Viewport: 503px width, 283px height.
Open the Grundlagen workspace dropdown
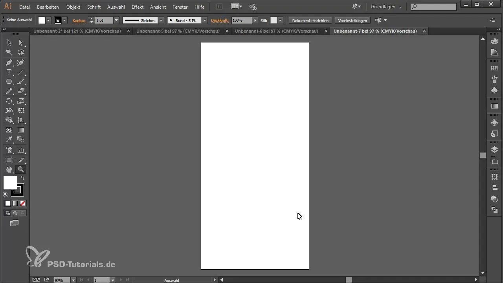coord(386,7)
